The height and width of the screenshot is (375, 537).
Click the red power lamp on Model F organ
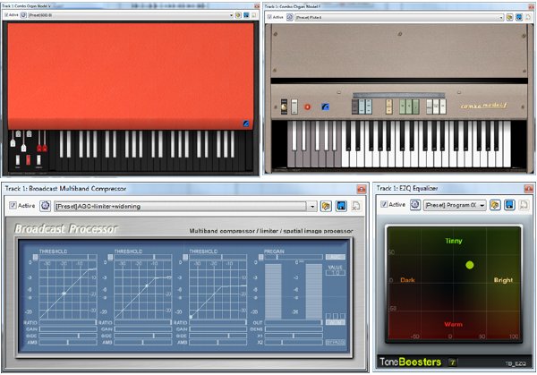tap(308, 107)
